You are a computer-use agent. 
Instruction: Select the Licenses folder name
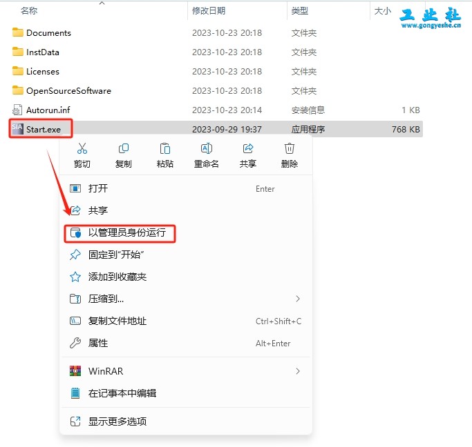pos(42,72)
